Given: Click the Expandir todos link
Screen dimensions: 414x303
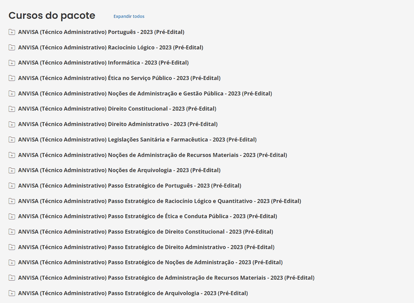Looking at the screenshot, I should pyautogui.click(x=129, y=16).
